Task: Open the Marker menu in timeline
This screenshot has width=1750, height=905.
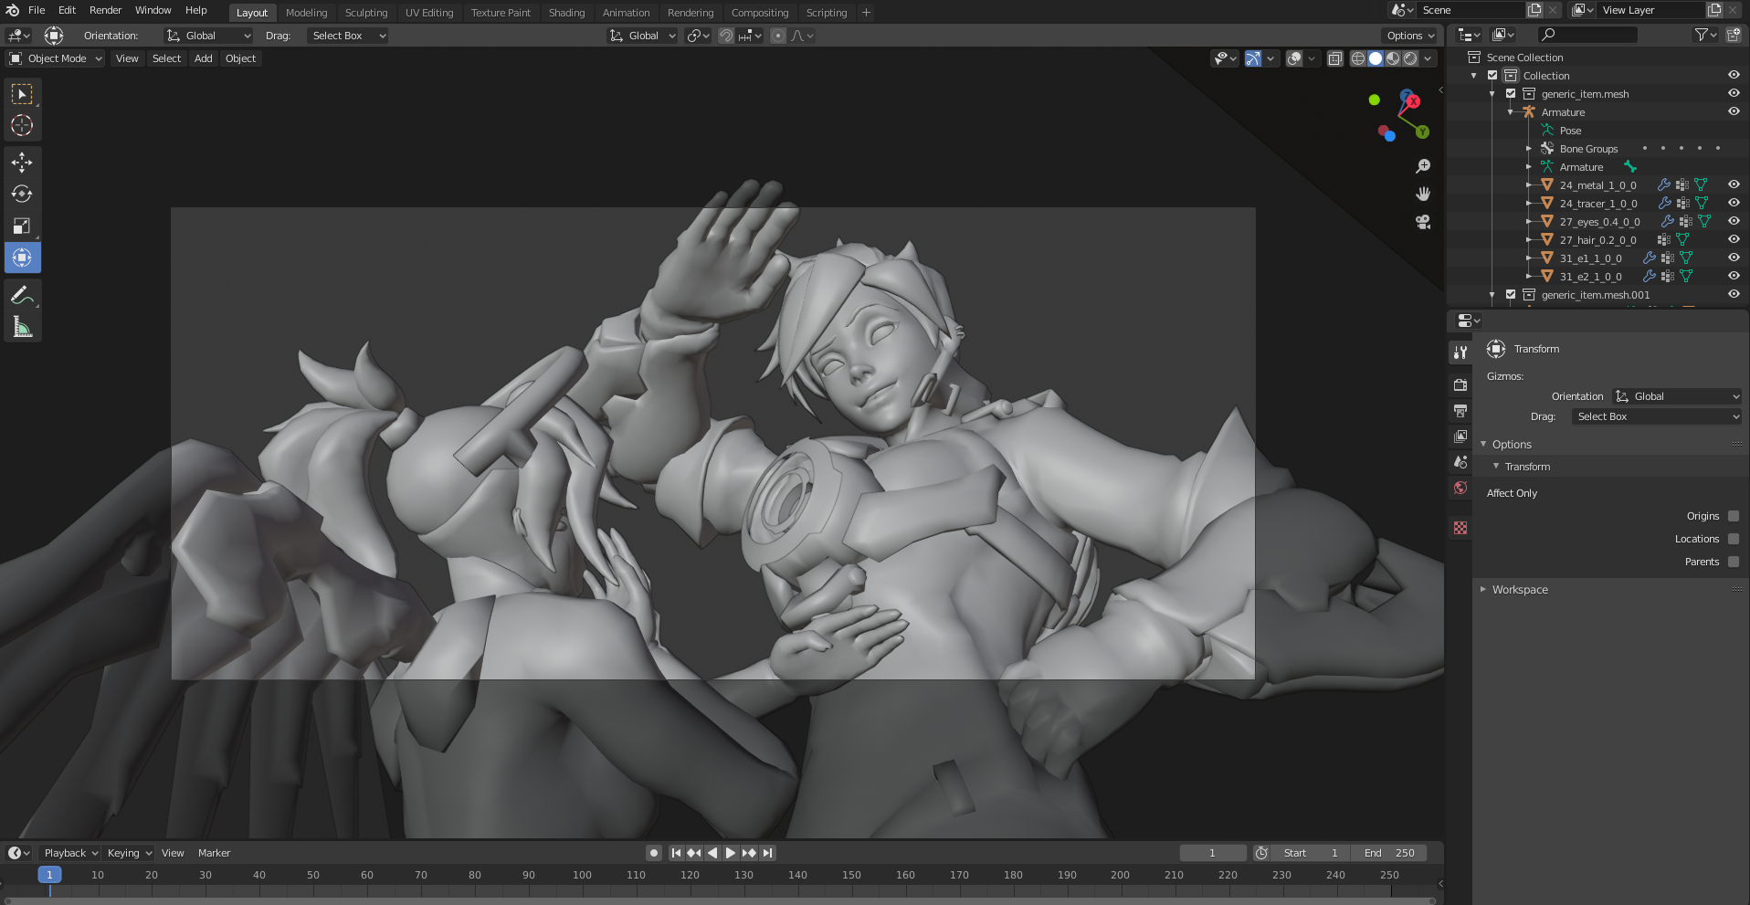Action: [215, 853]
